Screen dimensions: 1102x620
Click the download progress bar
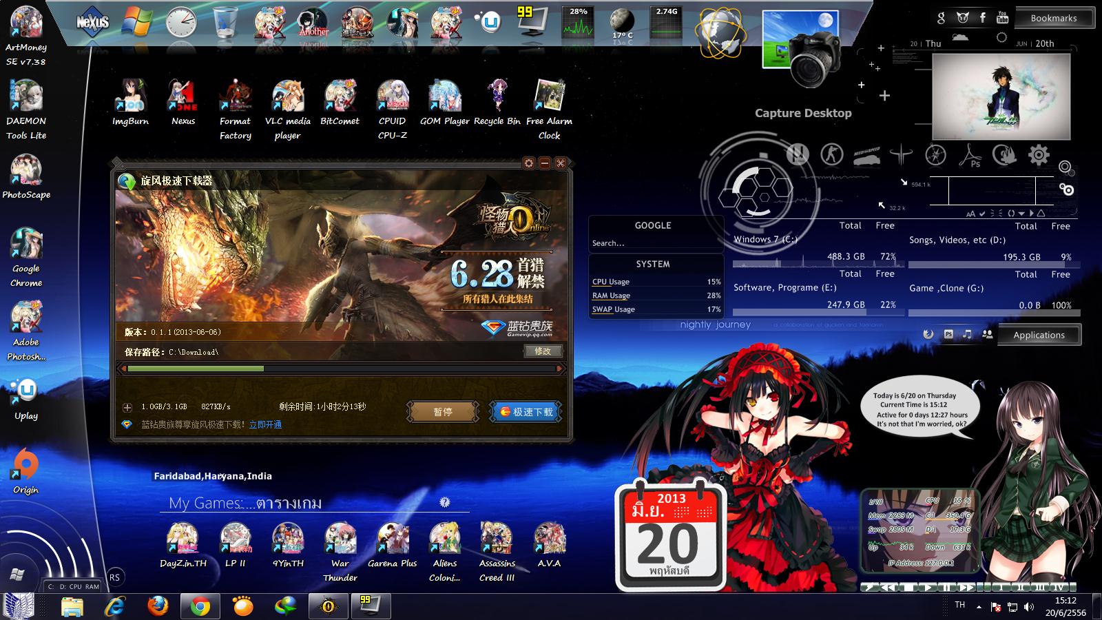(x=342, y=369)
